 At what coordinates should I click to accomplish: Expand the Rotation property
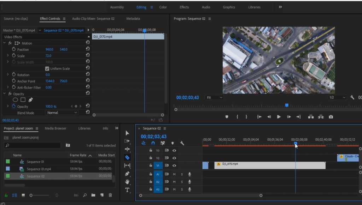coord(8,75)
